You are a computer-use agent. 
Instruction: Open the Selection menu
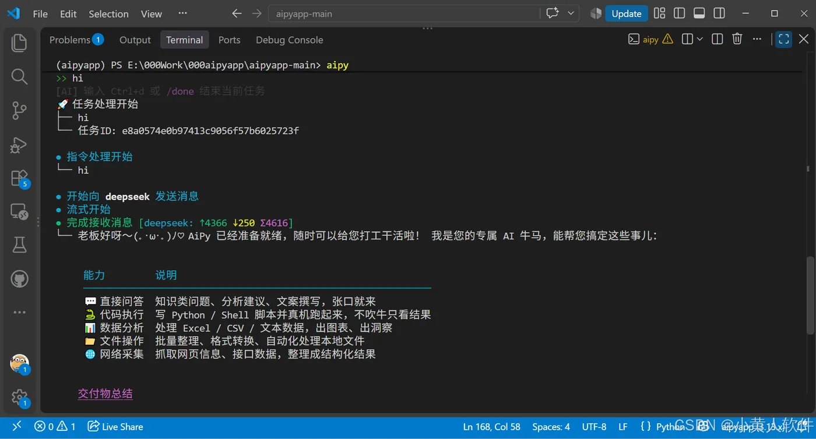coord(108,13)
